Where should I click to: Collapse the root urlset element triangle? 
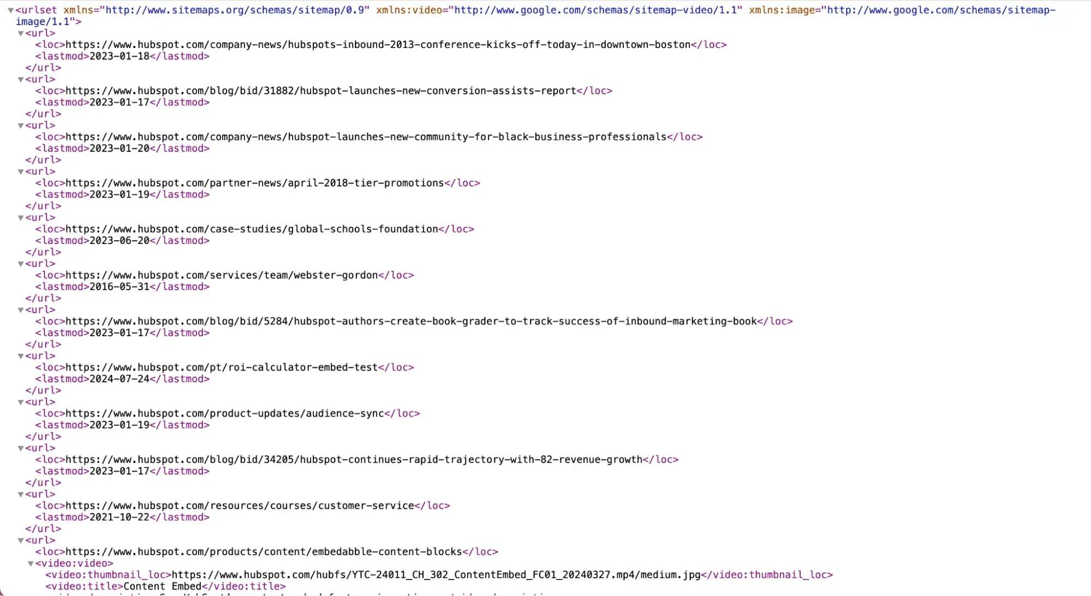(x=10, y=10)
